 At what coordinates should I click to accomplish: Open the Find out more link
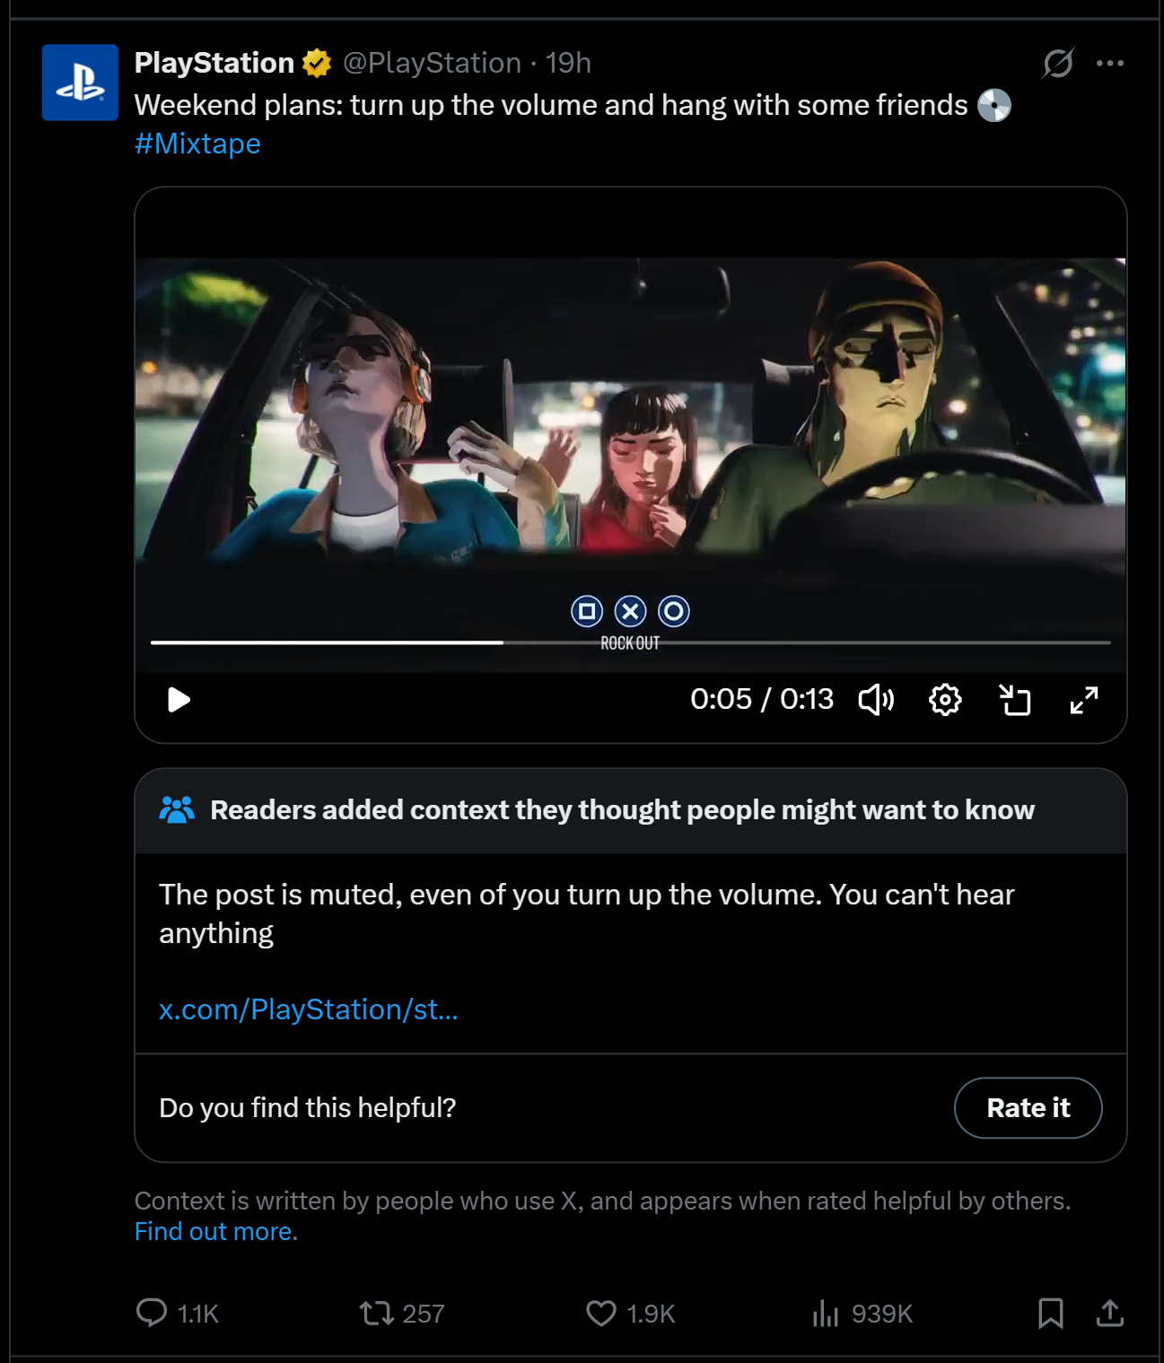[215, 1231]
